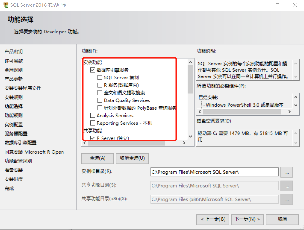Check the PolyBase 查询服务 checkbox

pos(100,108)
